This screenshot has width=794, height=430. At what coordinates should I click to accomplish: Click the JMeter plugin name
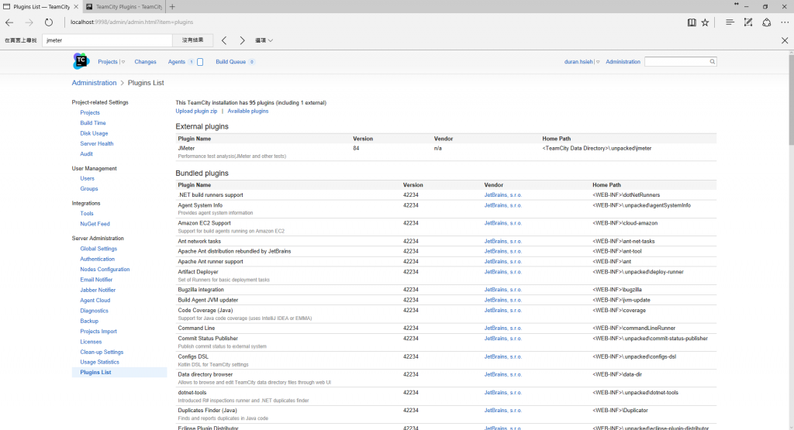[186, 149]
